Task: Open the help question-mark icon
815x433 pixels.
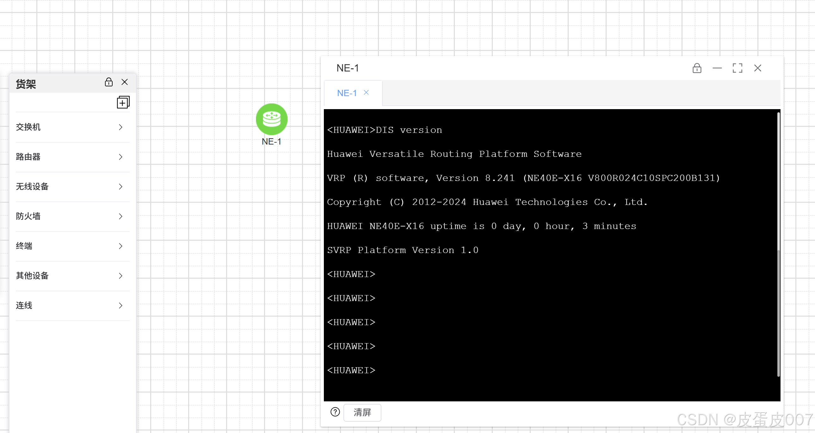Action: 335,412
